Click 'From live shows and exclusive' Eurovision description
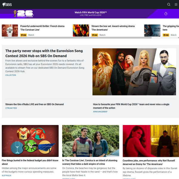This screenshot has width=179, height=179. click(45, 66)
